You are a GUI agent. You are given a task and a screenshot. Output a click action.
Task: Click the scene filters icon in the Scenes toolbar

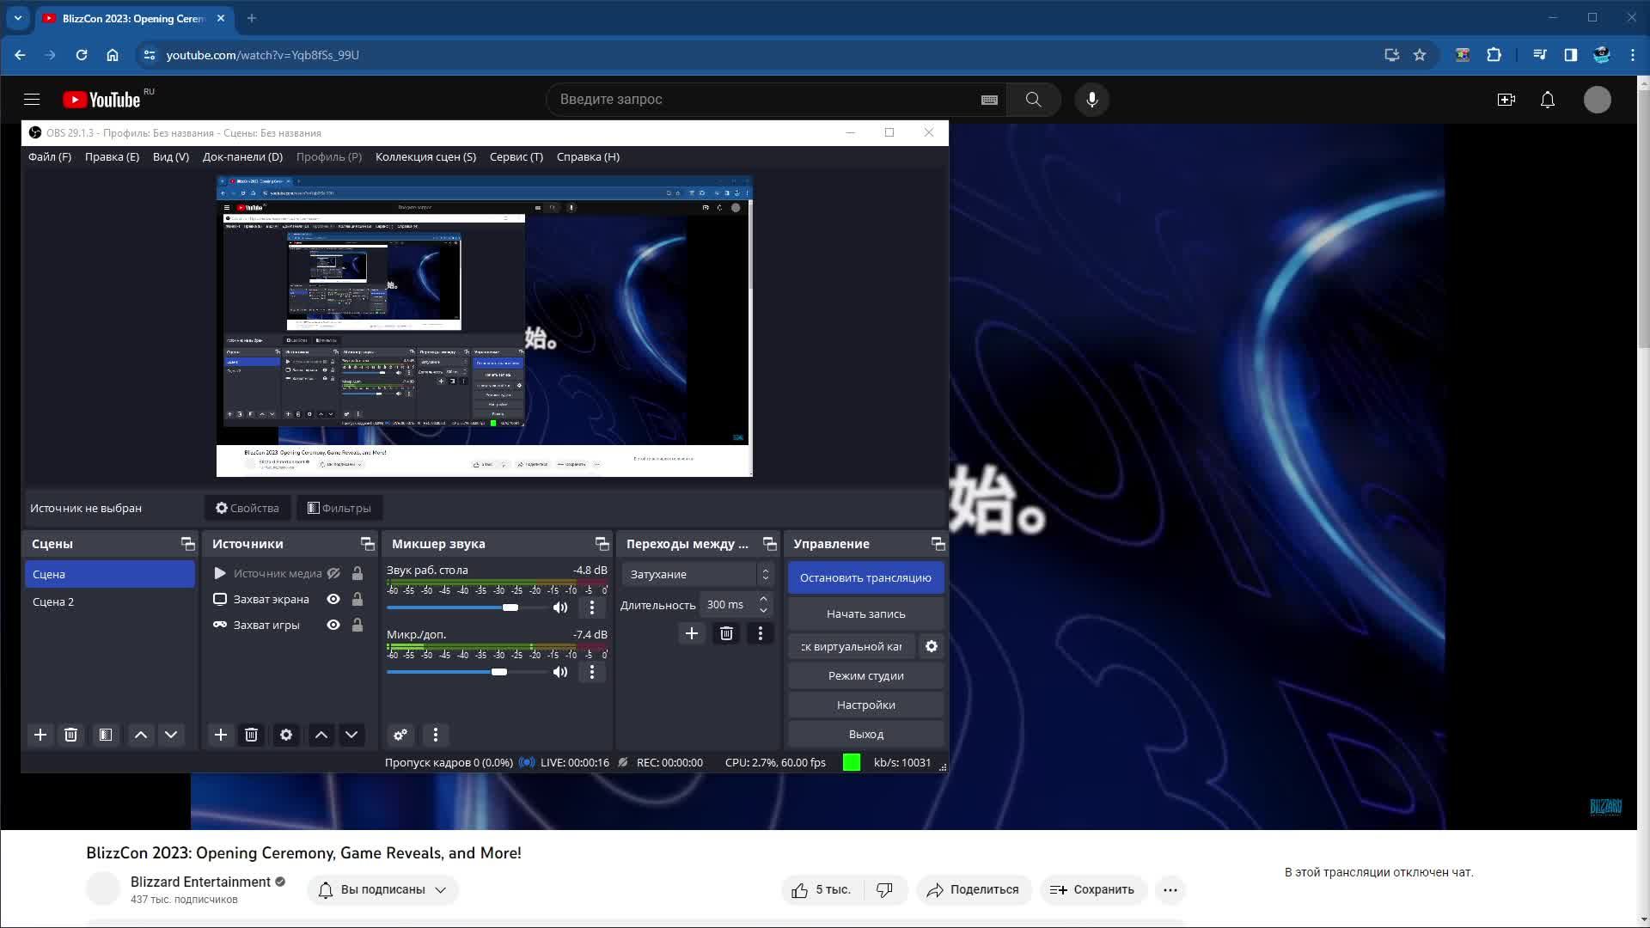pyautogui.click(x=105, y=735)
